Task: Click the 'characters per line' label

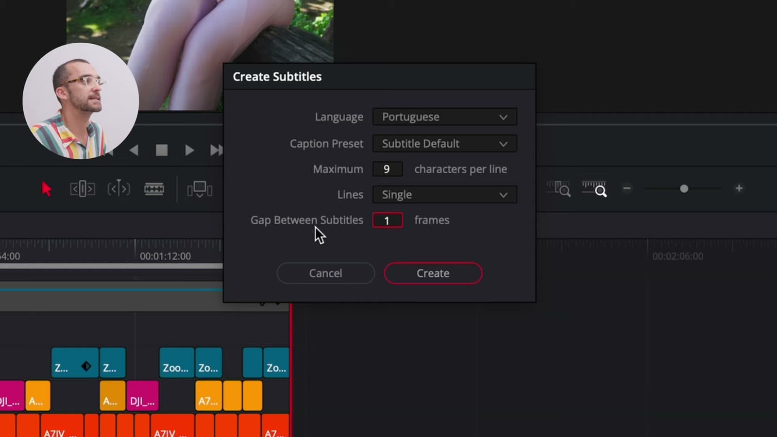Action: [x=460, y=169]
